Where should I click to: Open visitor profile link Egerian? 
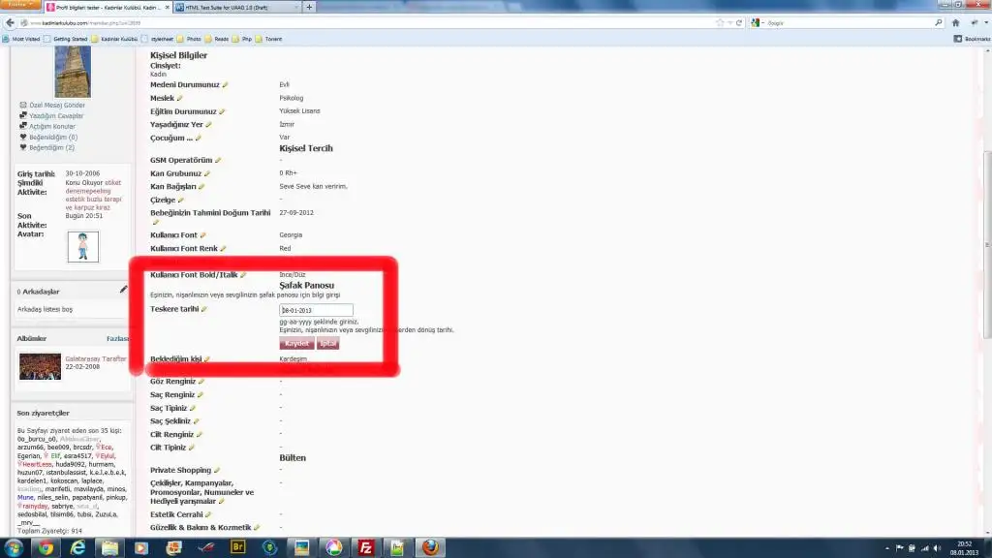28,455
